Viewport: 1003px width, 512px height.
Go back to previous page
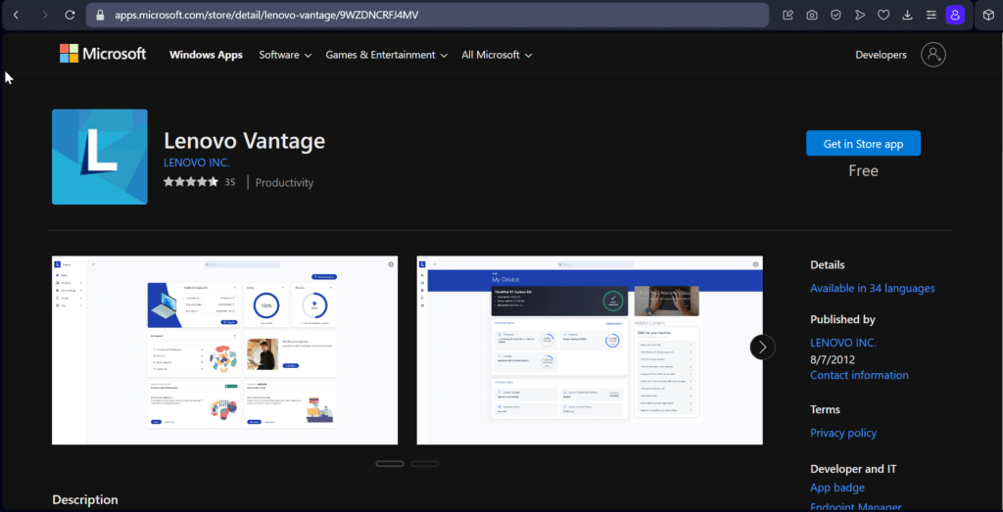pos(16,15)
